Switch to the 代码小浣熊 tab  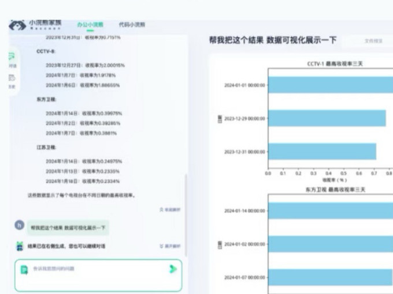(x=132, y=24)
